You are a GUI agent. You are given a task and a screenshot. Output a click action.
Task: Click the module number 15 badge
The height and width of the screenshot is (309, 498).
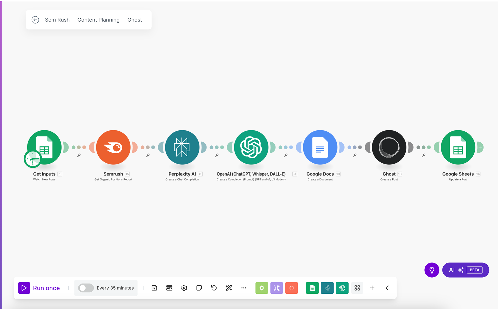pyautogui.click(x=127, y=174)
